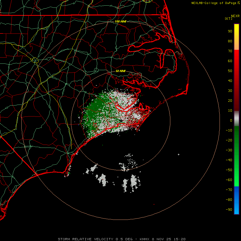The image size is (241, 241).
Task: Click the 0 scale value
Action: (x=231, y=120)
